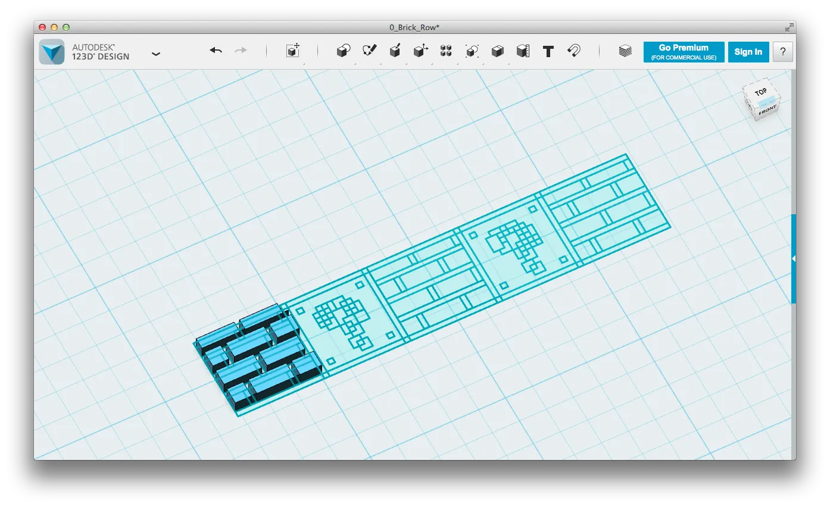The height and width of the screenshot is (507, 830).
Task: Select the Measure tool
Action: [x=523, y=51]
